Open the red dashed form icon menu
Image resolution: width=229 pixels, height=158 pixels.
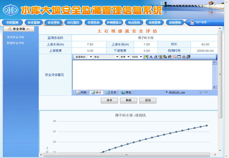[x=174, y=57]
